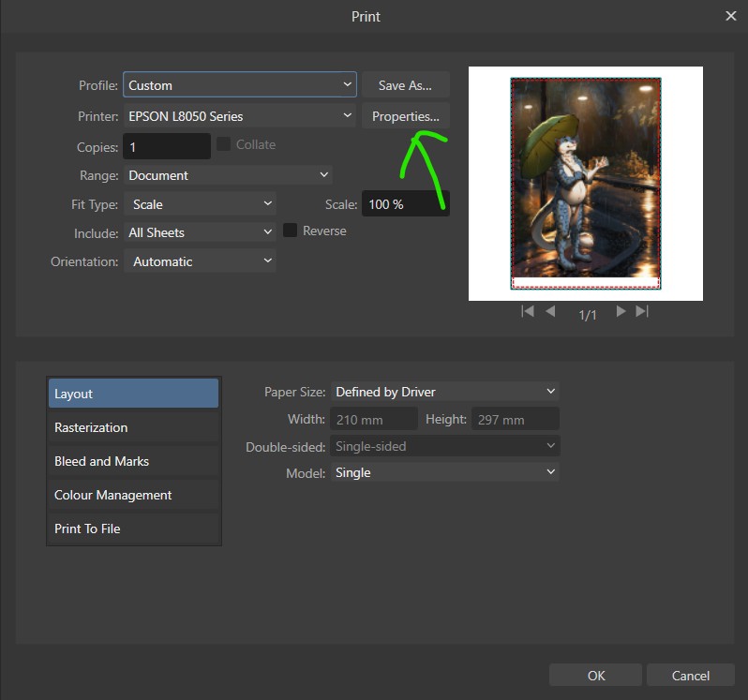Viewport: 748px width, 700px height.
Task: Click the Save As button
Action: click(x=405, y=85)
